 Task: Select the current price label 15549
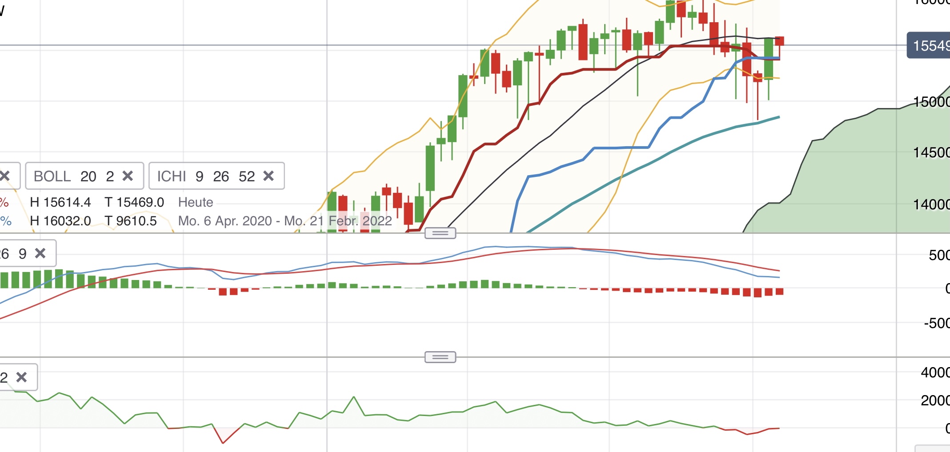(928, 45)
